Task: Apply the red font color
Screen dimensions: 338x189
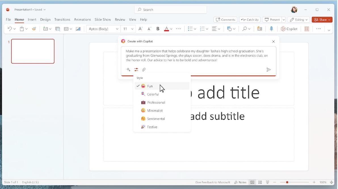Action: tap(166, 29)
